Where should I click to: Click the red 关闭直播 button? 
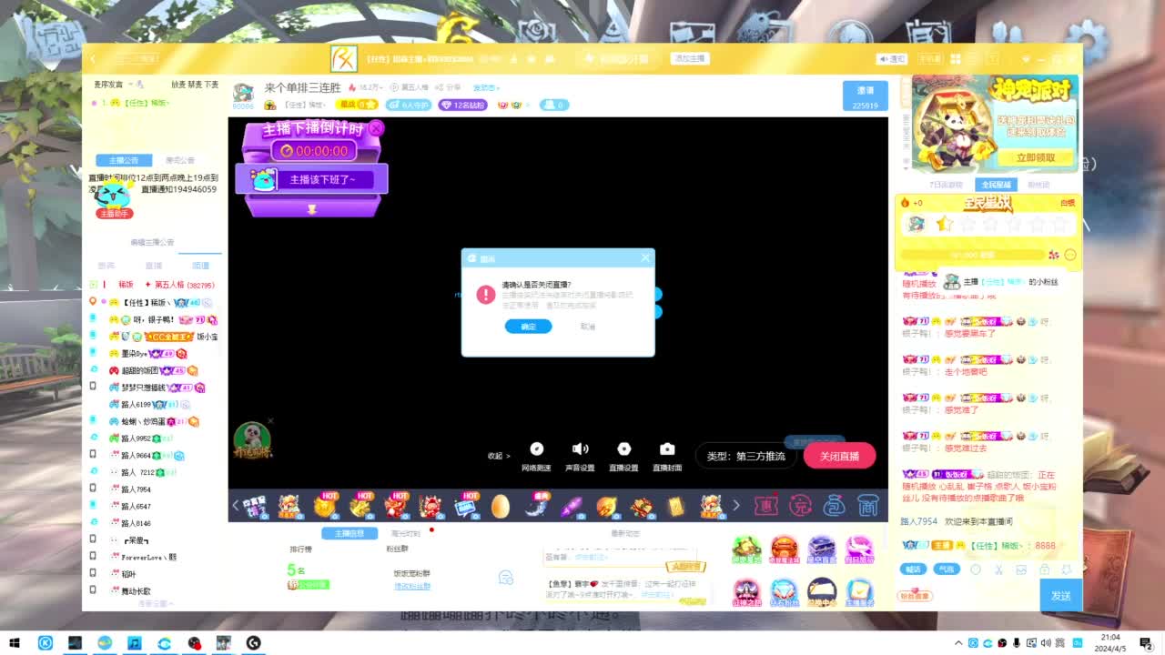tap(838, 456)
